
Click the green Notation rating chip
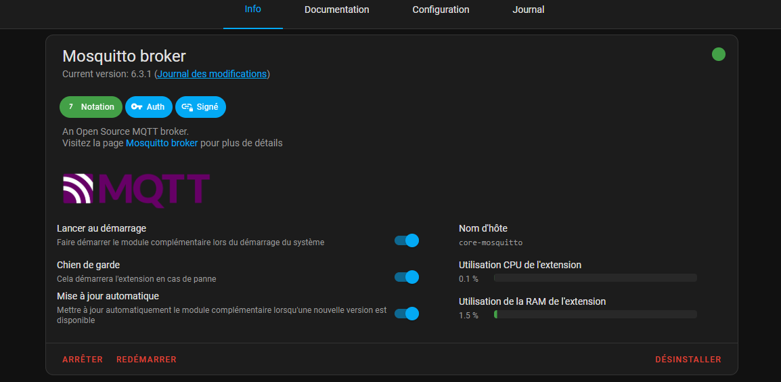tap(91, 107)
